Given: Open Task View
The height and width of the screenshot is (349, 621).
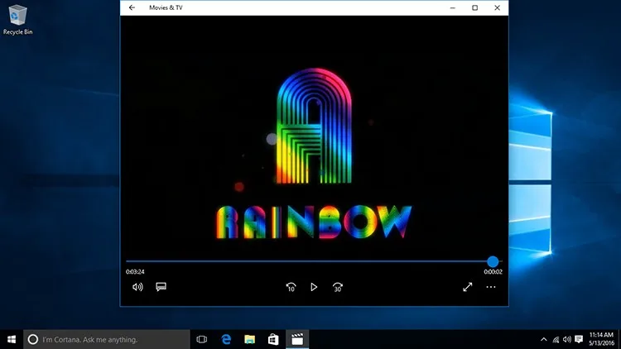Looking at the screenshot, I should click(x=201, y=339).
